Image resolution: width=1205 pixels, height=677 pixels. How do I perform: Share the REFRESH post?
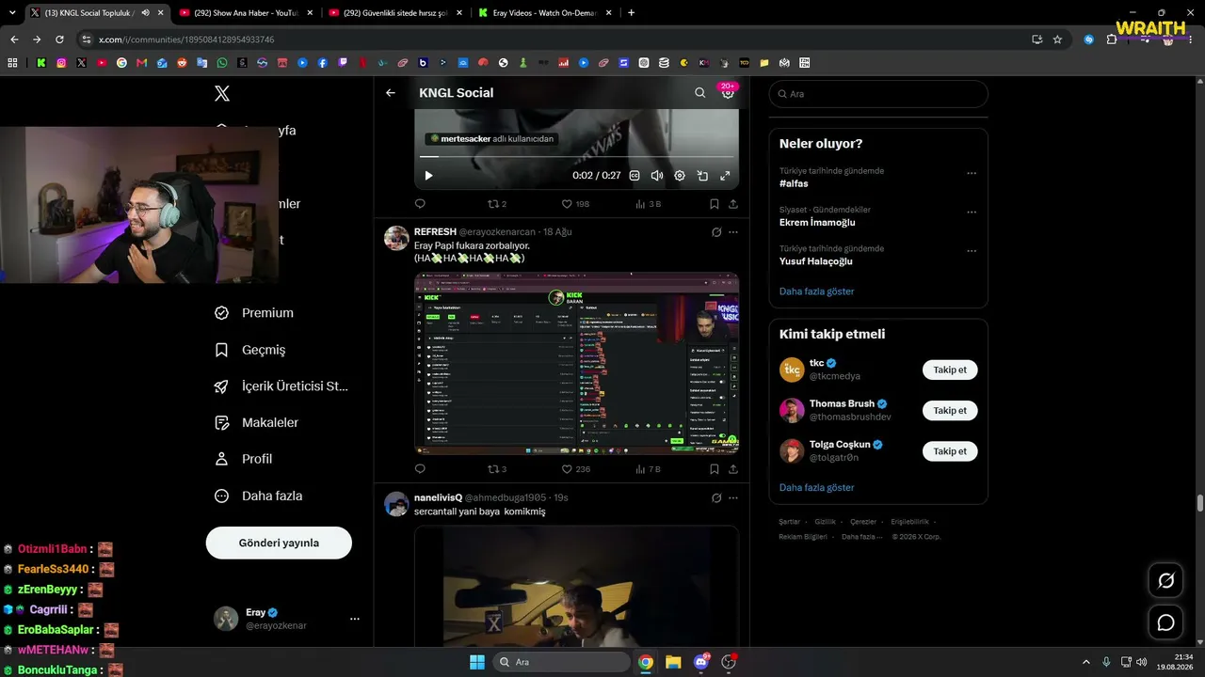(x=733, y=469)
